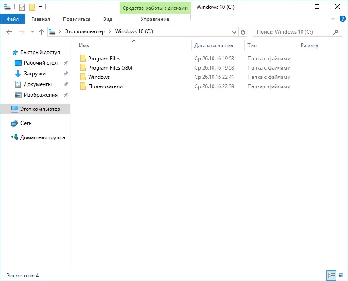
Task: Open Документы in the navigation pane
Action: (x=38, y=84)
